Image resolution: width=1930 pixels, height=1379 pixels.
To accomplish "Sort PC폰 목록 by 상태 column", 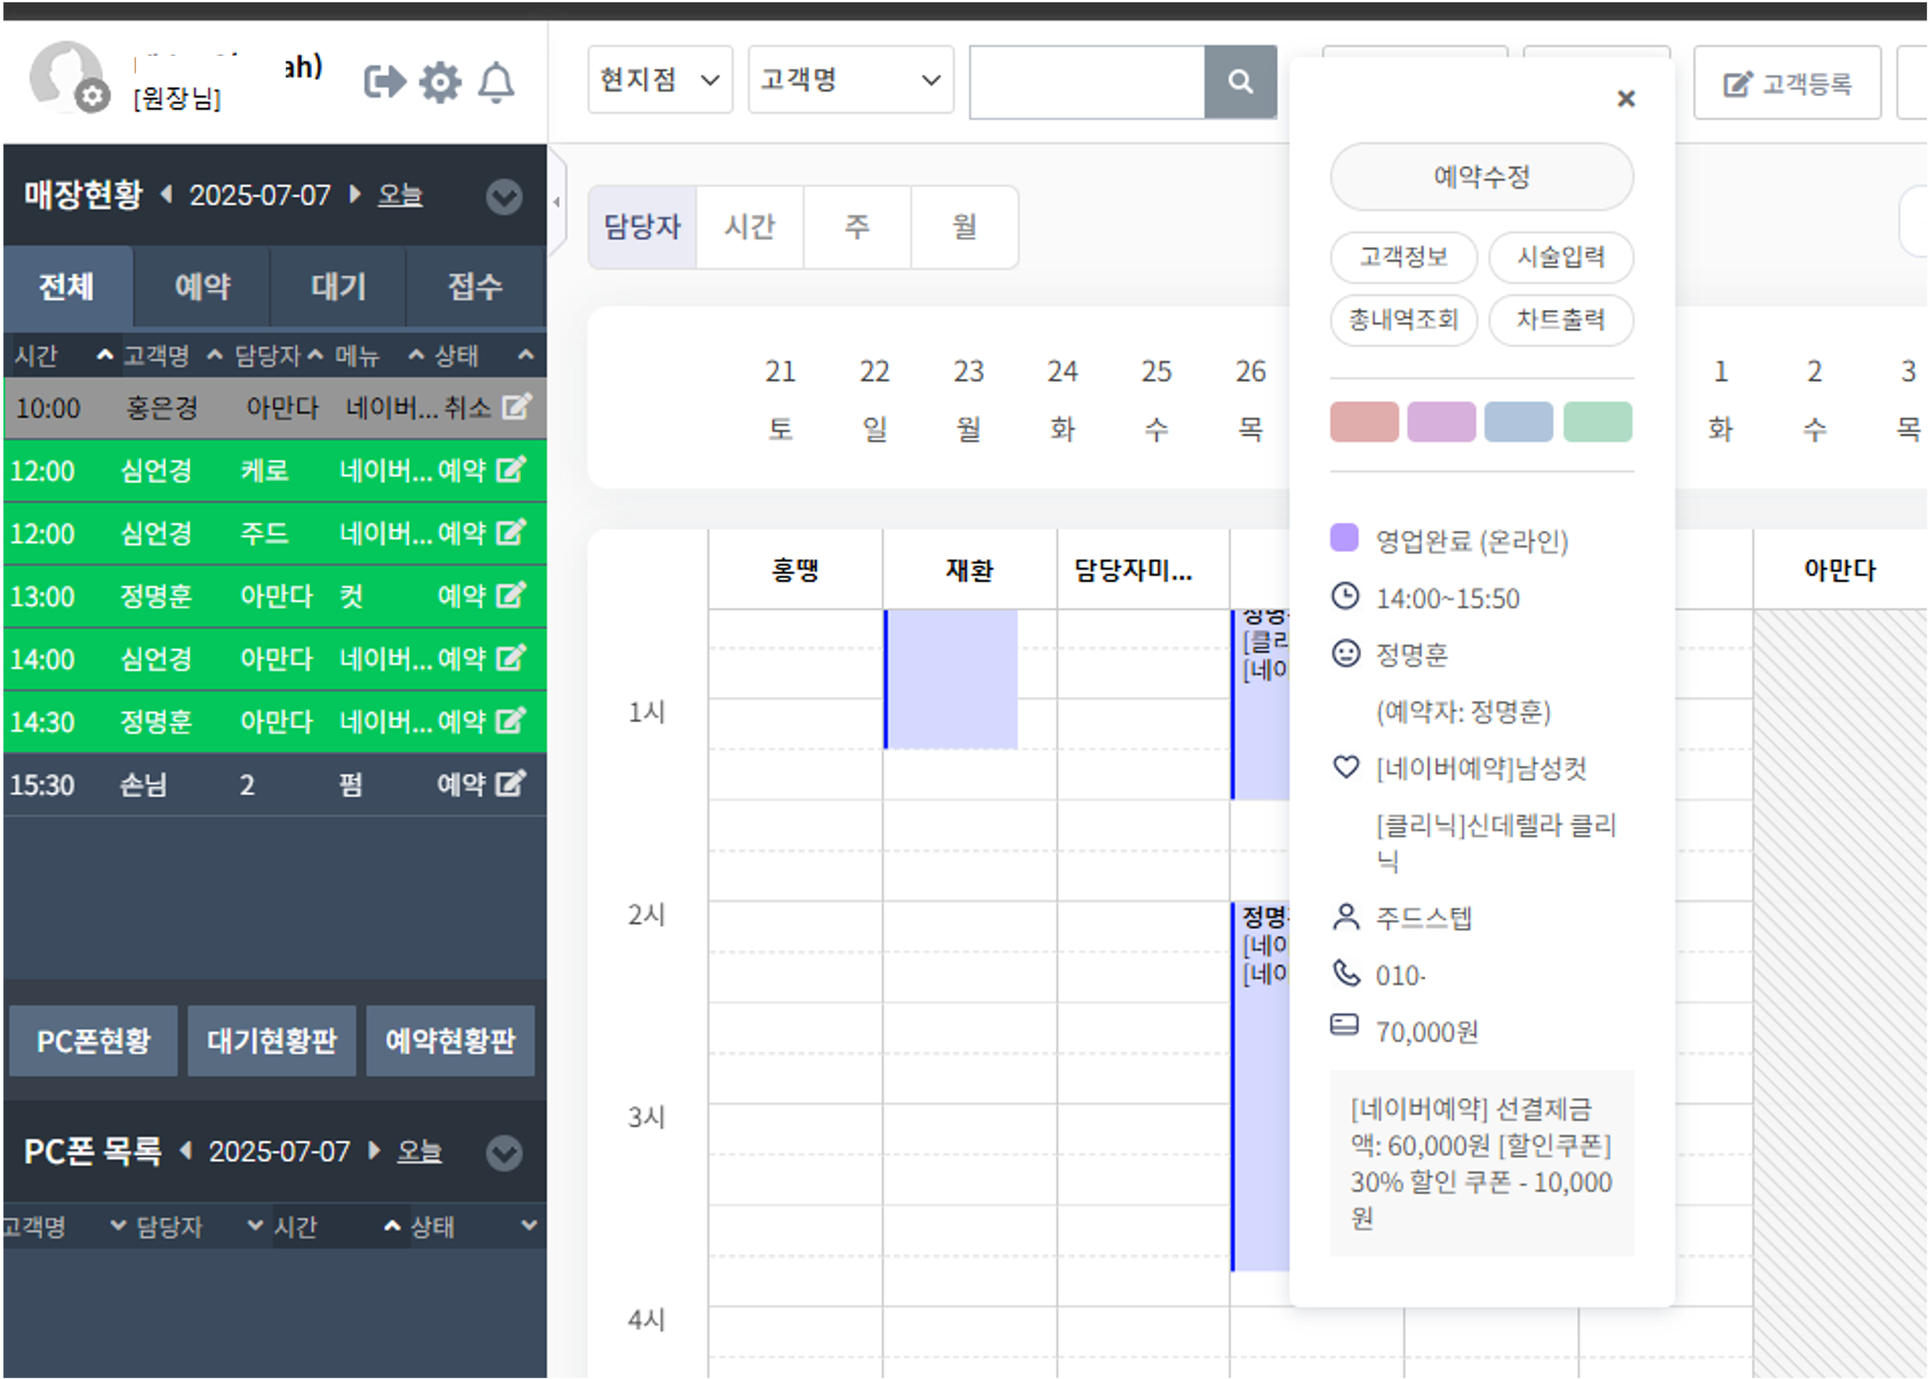I will click(474, 1226).
